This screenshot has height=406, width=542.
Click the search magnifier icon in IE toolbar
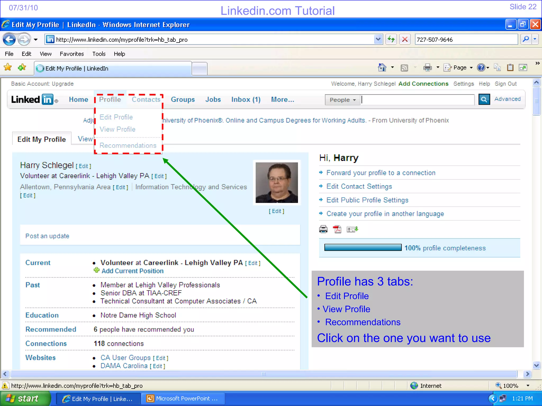click(526, 39)
